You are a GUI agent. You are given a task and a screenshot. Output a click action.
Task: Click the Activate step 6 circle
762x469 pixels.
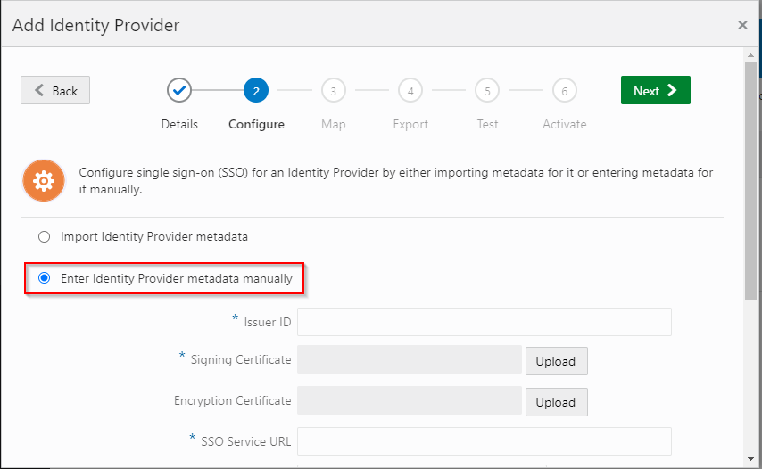[x=564, y=90]
